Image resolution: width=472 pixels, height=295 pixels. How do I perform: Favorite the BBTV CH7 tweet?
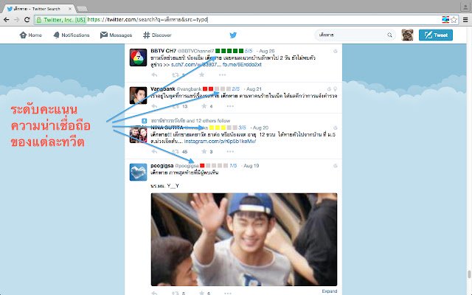[201, 74]
